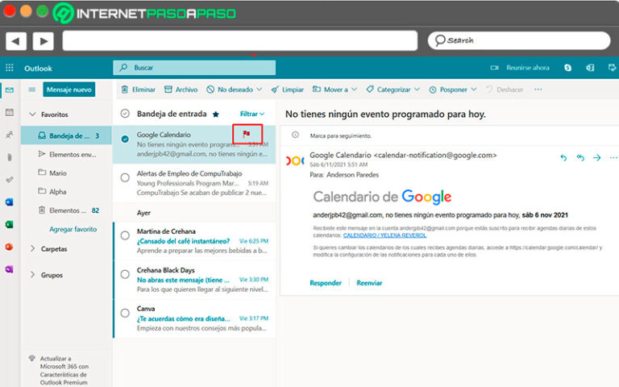Click Actualizar a Microsoft 365 promo
This screenshot has width=619, height=387.
(64, 370)
